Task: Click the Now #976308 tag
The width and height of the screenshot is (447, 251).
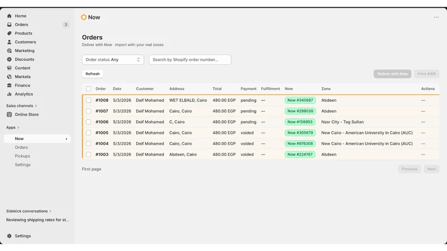Action: (x=300, y=143)
